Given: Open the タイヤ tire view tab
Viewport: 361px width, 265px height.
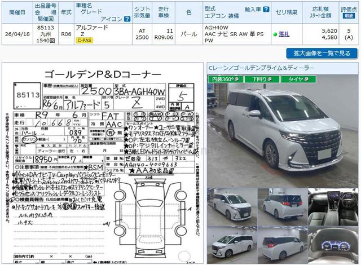Looking at the screenshot, I should 298,79.
